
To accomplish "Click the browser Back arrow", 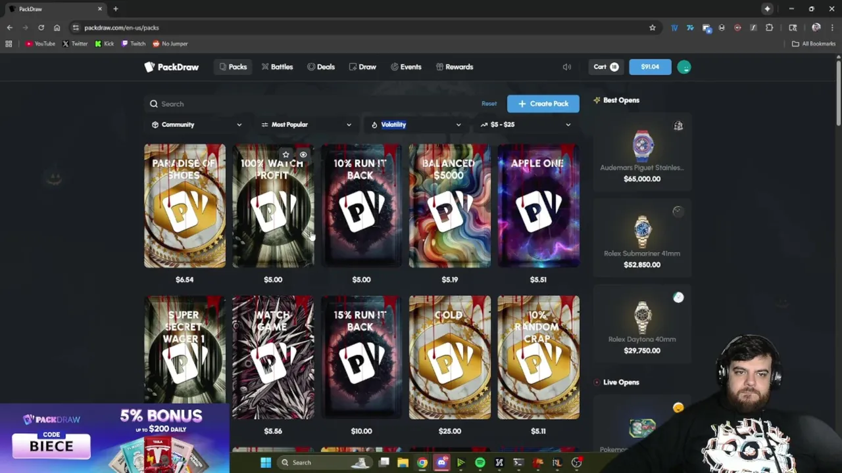I will pyautogui.click(x=10, y=28).
